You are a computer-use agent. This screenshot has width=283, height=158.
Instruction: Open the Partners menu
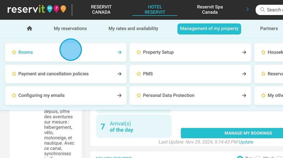pos(269,28)
